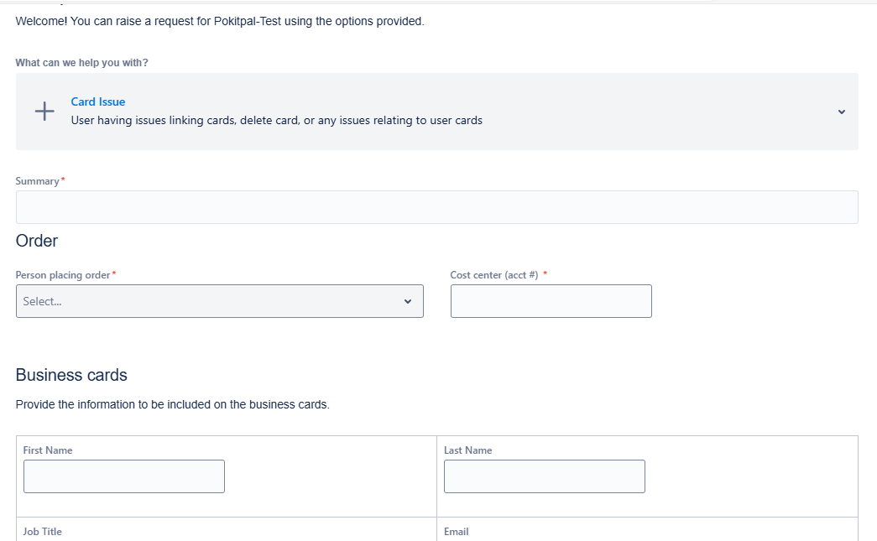The image size is (877, 541).
Task: Click the Order section heading
Action: [x=37, y=241]
